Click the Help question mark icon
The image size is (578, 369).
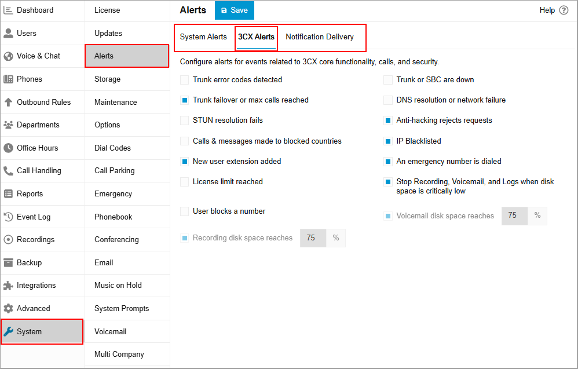point(564,10)
